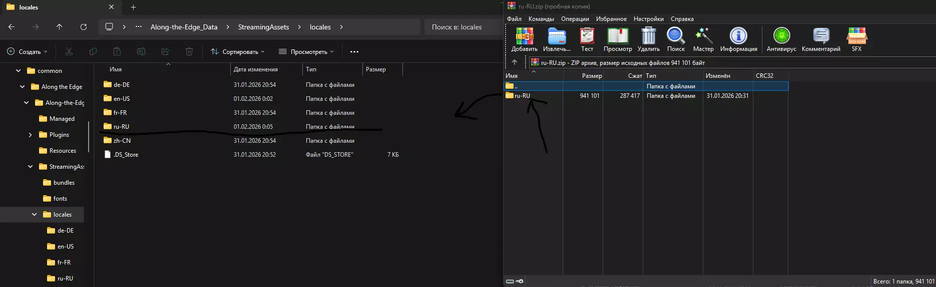The width and height of the screenshot is (936, 287).
Task: Click Along-the-Edge_Data breadcrumb
Action: tap(184, 27)
